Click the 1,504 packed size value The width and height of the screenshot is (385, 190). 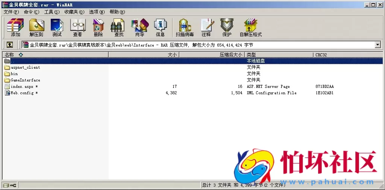237,93
